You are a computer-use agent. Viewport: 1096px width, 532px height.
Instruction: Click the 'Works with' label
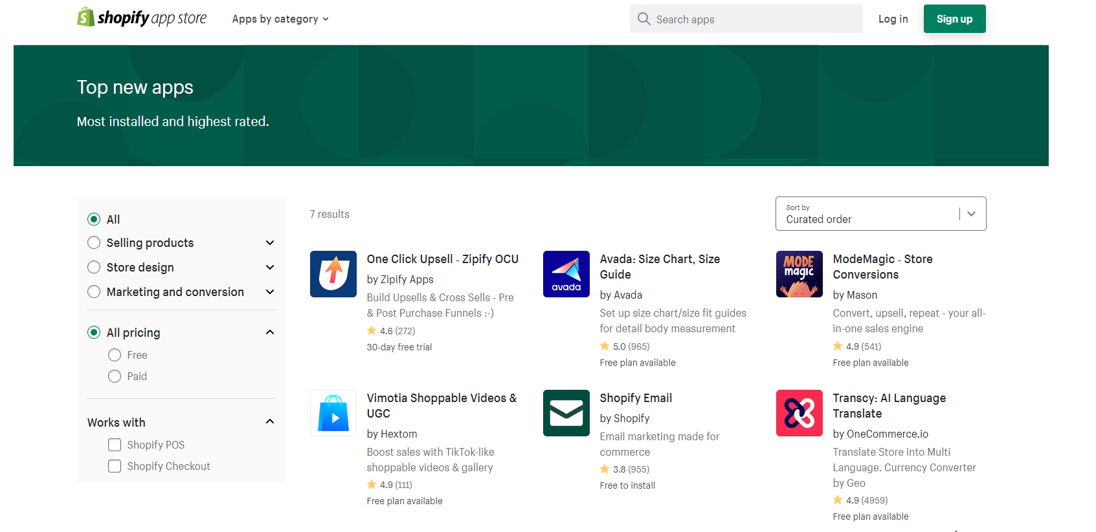117,422
